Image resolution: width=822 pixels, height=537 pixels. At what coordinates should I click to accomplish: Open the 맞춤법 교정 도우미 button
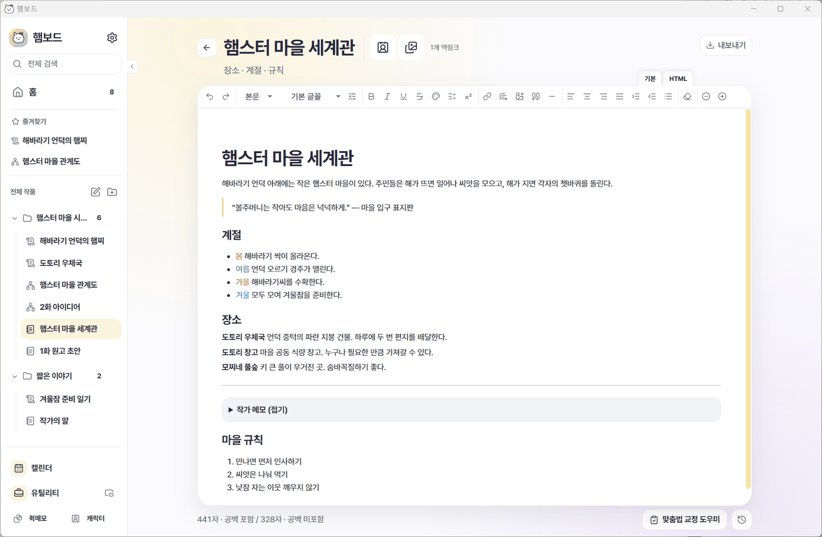tap(685, 519)
